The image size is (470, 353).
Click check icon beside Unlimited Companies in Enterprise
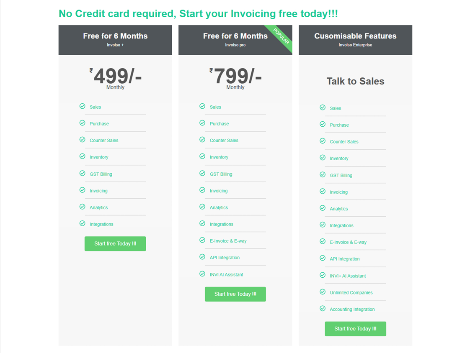(323, 292)
